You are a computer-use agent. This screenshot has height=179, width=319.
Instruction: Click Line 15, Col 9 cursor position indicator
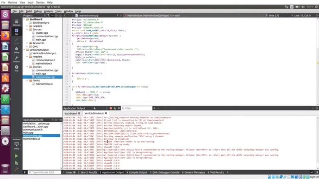[303, 15]
